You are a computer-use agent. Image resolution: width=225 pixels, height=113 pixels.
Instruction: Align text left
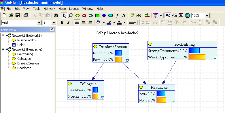click(x=77, y=23)
